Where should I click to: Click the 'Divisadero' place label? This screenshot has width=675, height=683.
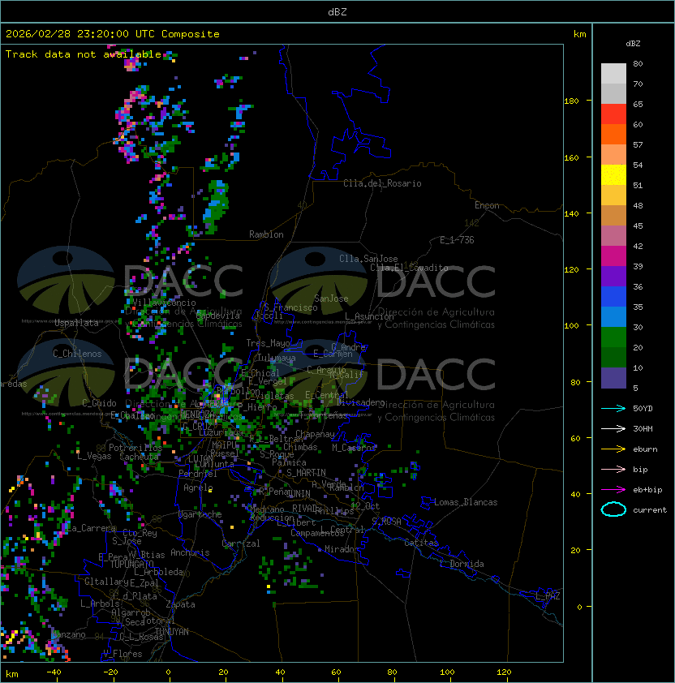coord(360,402)
